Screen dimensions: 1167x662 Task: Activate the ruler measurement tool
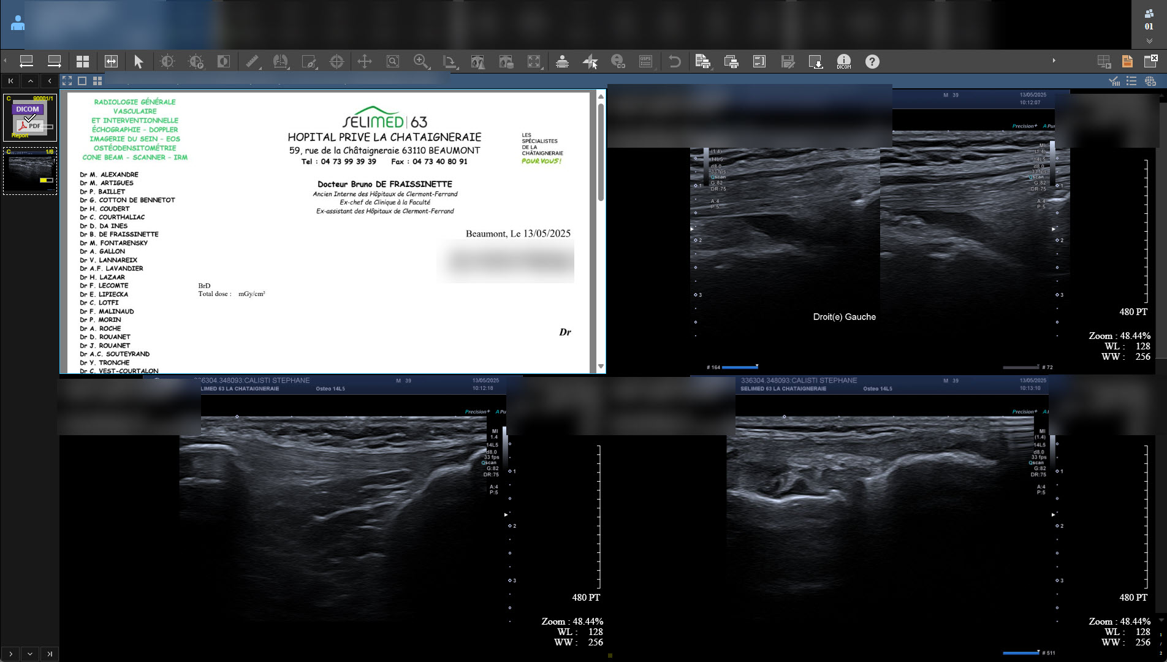pyautogui.click(x=252, y=62)
